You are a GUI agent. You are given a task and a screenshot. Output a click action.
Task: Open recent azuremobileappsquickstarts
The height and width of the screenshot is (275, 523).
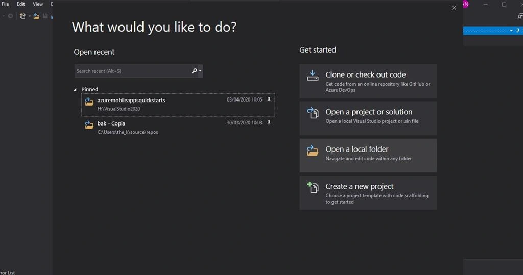pyautogui.click(x=178, y=105)
